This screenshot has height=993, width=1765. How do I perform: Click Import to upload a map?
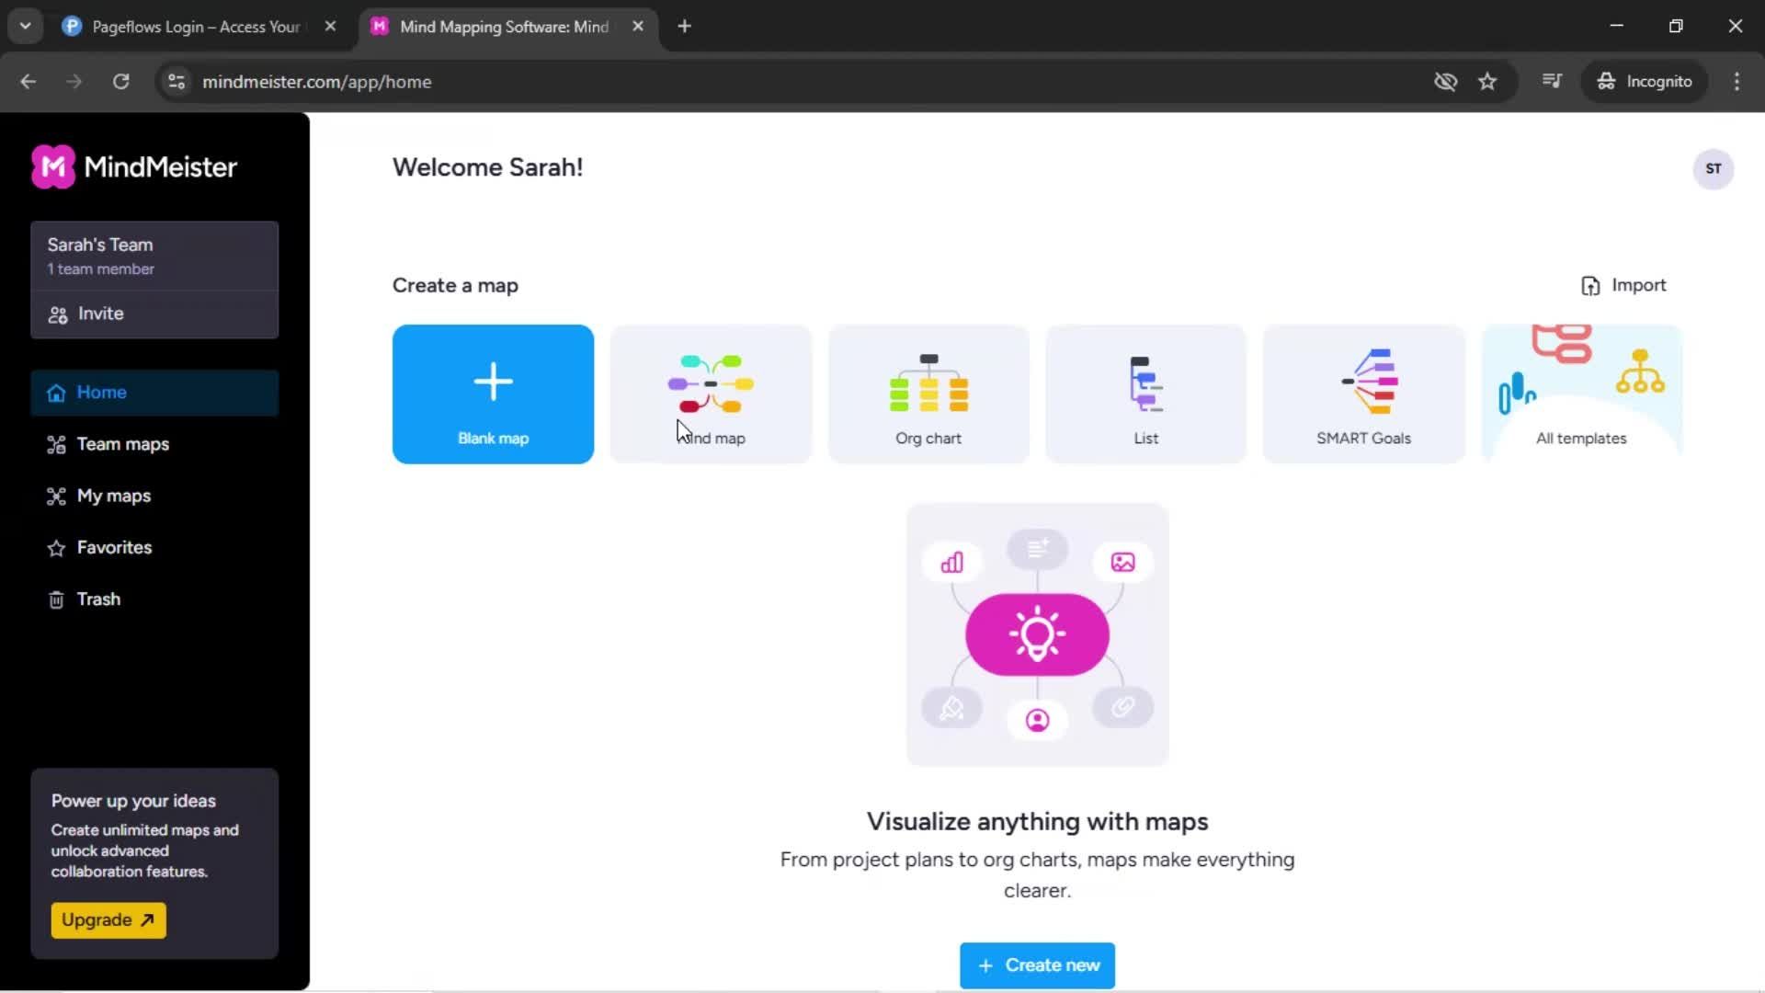pyautogui.click(x=1623, y=285)
